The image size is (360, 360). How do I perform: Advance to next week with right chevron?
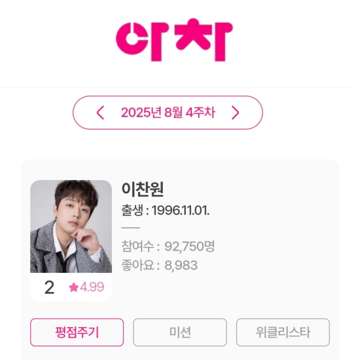point(236,113)
